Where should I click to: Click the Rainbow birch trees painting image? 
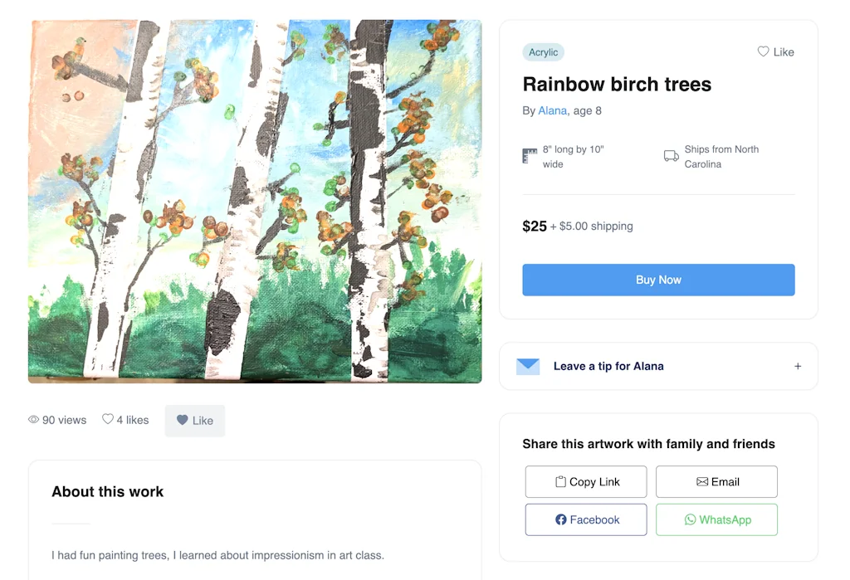(255, 202)
